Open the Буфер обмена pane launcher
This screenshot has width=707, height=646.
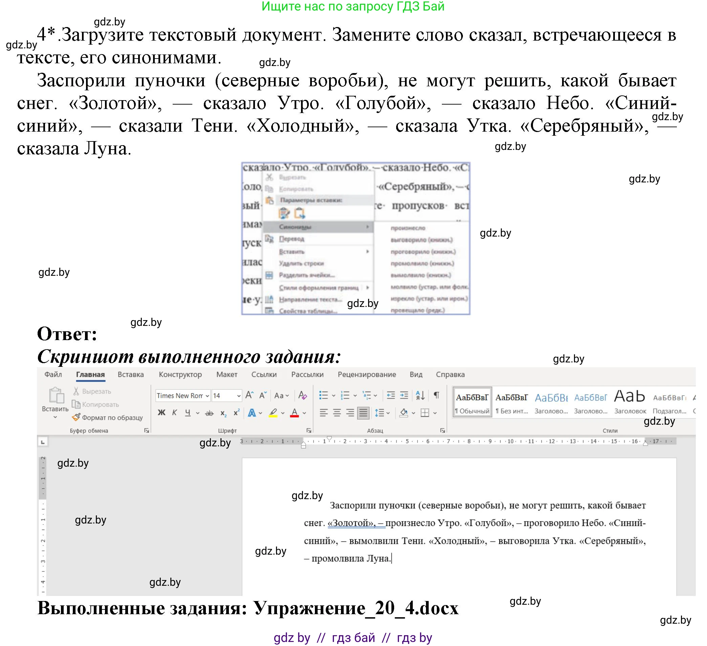point(147,430)
